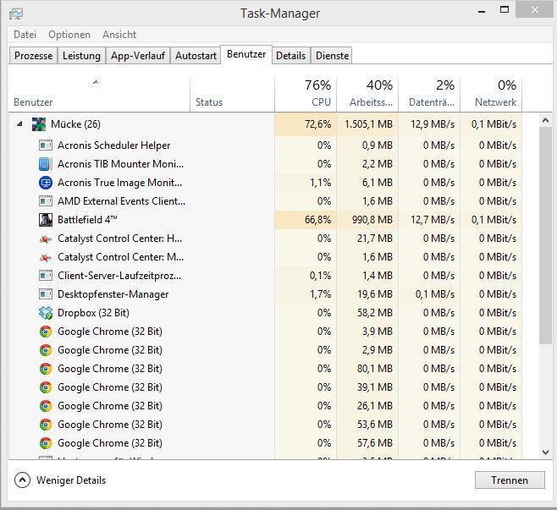This screenshot has width=557, height=510.
Task: Sort by the Status column header
Action: 232,94
